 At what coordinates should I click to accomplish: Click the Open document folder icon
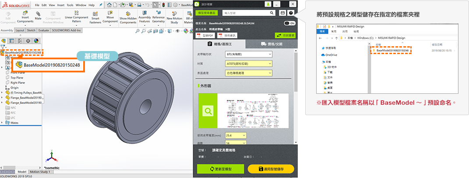tap(123, 5)
